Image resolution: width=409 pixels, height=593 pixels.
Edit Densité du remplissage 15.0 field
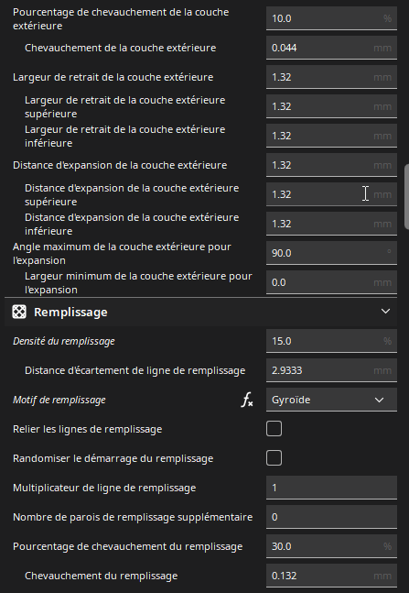pos(331,341)
